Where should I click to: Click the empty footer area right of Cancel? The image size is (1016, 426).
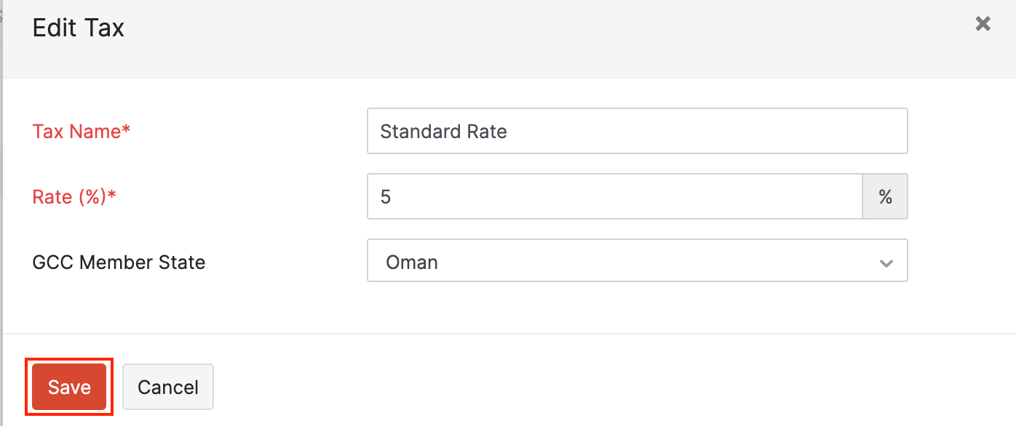pyautogui.click(x=582, y=385)
